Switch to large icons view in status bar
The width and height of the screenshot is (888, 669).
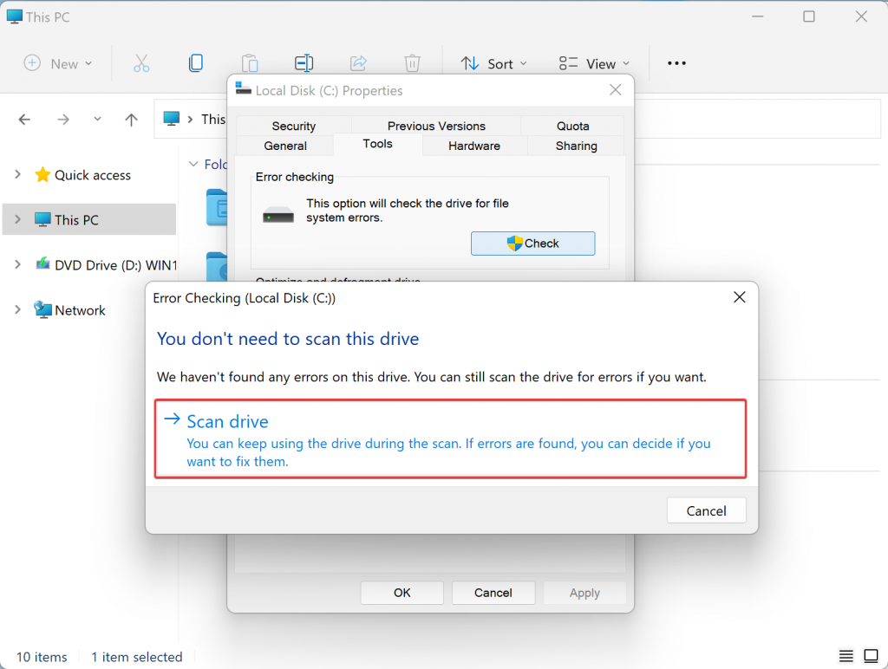tap(871, 656)
